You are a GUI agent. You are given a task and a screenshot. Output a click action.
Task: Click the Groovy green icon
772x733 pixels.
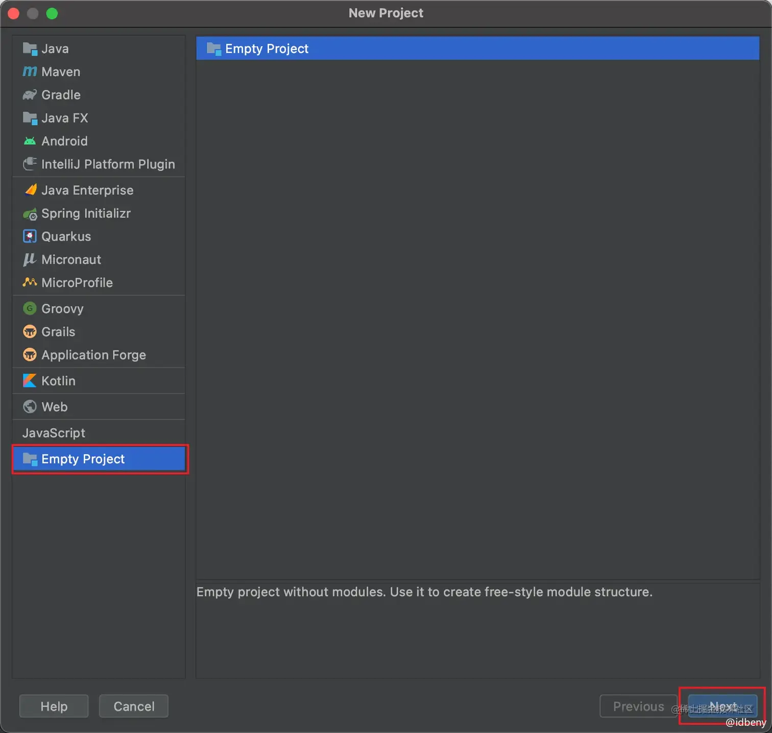click(x=30, y=309)
